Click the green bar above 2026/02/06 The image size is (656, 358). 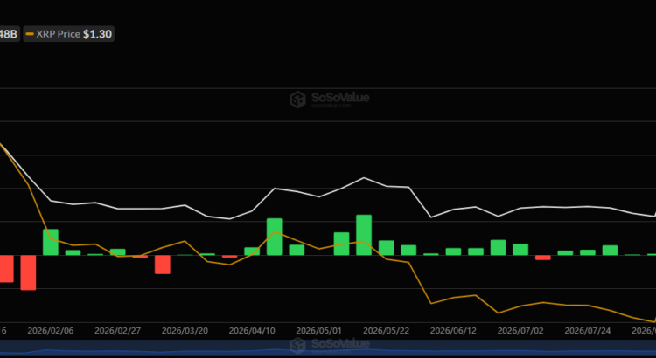[x=51, y=242]
